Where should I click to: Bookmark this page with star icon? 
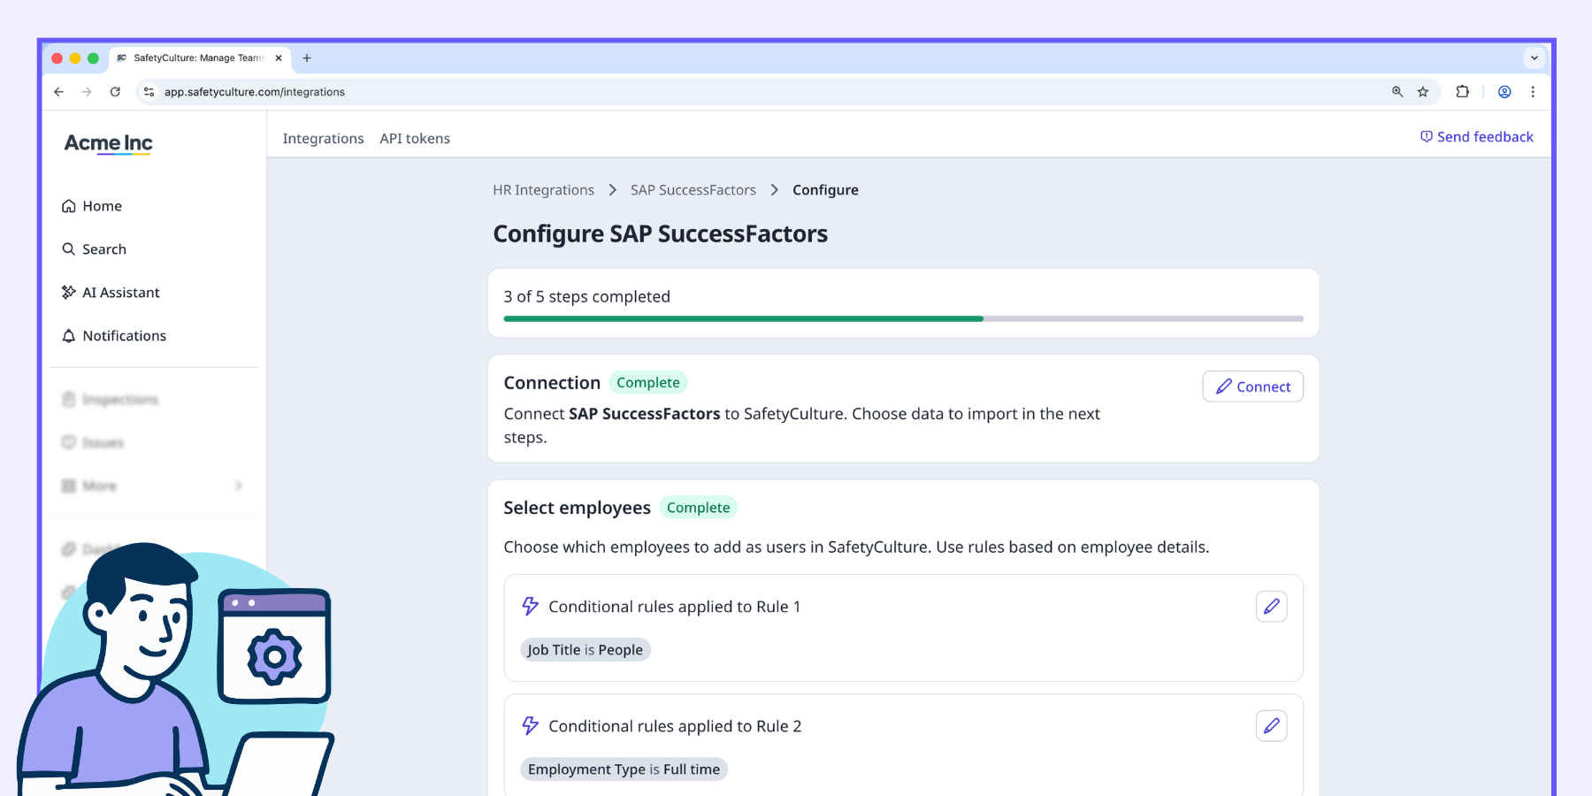point(1423,92)
